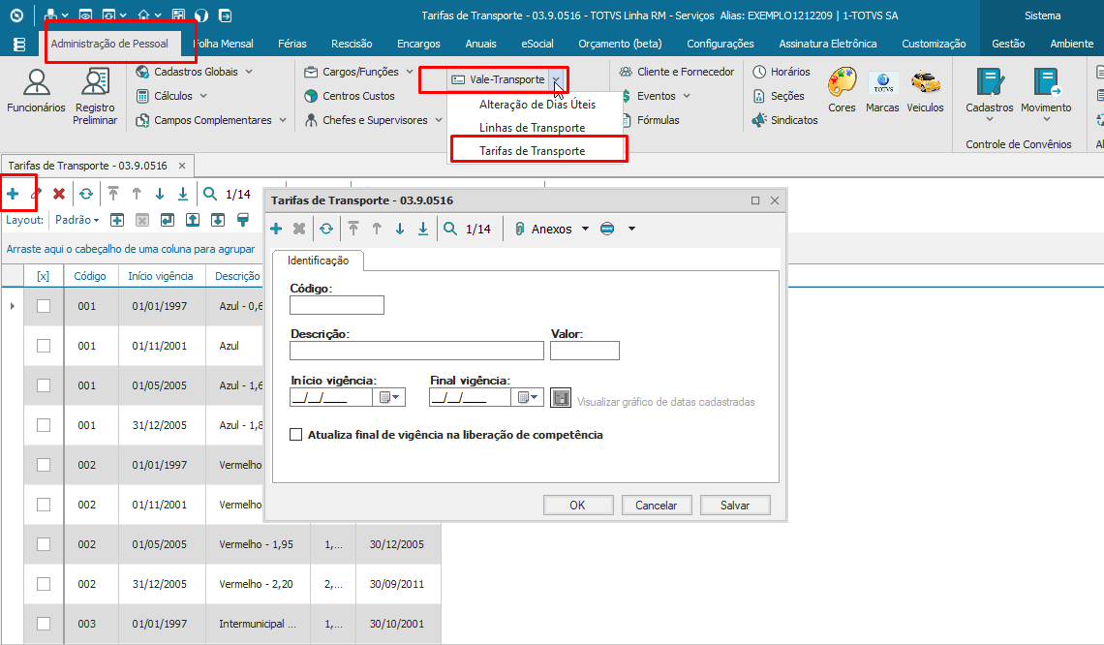
Task: Search with magnifier in main grid toolbar
Action: click(210, 194)
